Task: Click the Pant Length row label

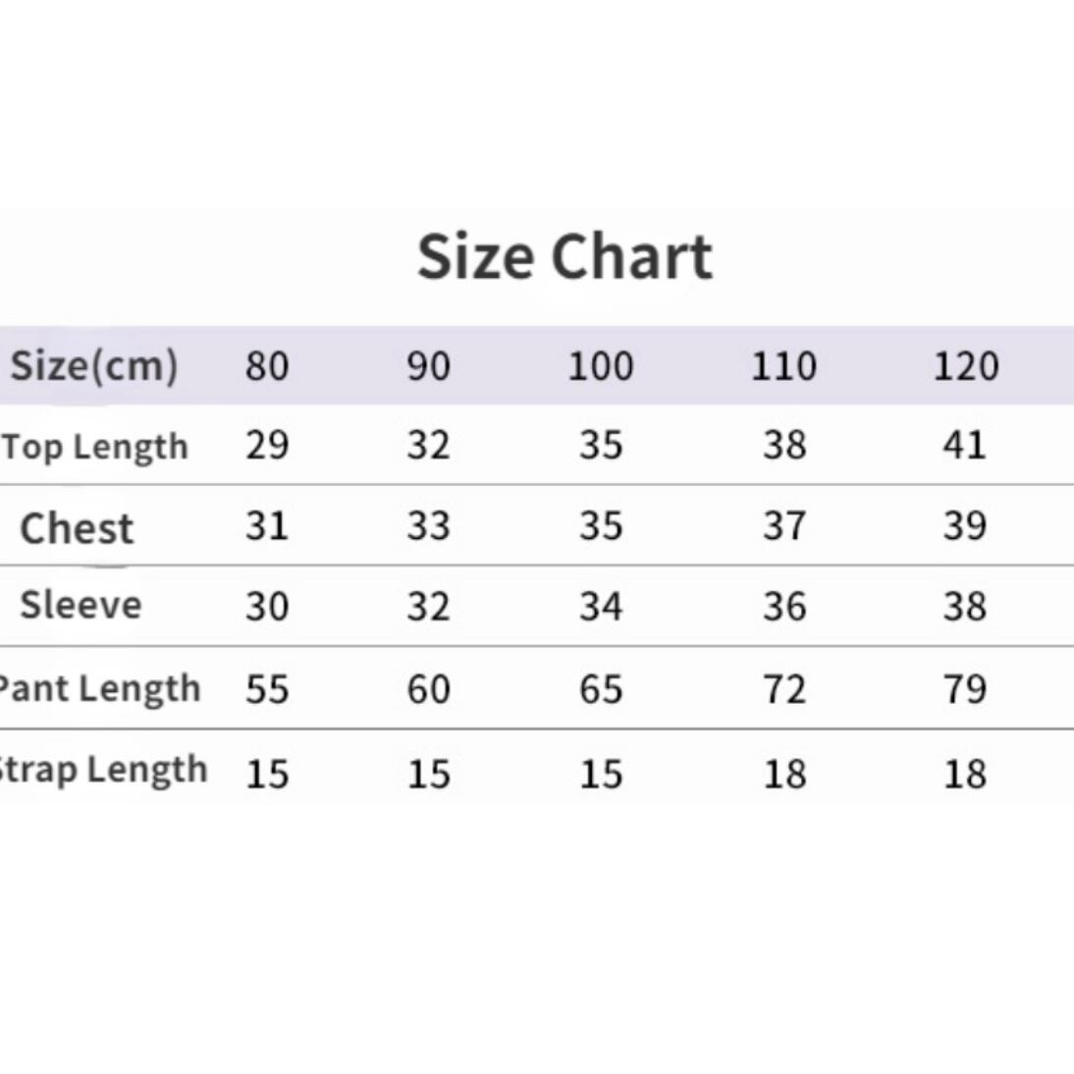Action: coord(99,688)
